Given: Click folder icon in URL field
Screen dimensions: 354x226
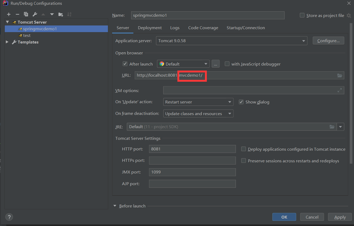Looking at the screenshot, I should 340,76.
